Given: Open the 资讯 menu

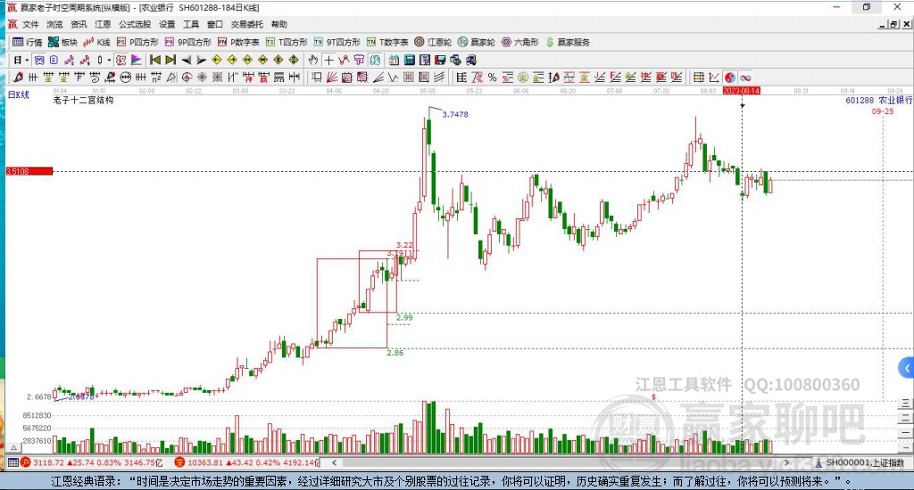Looking at the screenshot, I should [x=79, y=24].
